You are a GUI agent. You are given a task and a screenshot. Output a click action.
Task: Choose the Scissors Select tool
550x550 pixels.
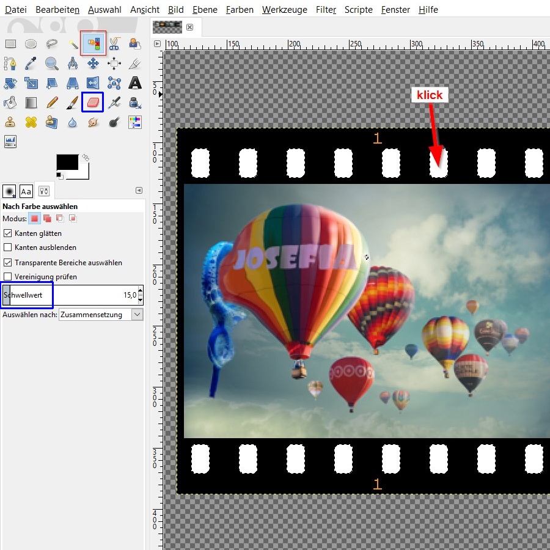pos(114,43)
